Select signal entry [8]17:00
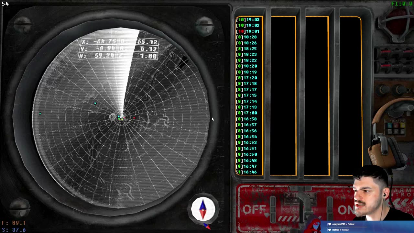 tap(247, 113)
